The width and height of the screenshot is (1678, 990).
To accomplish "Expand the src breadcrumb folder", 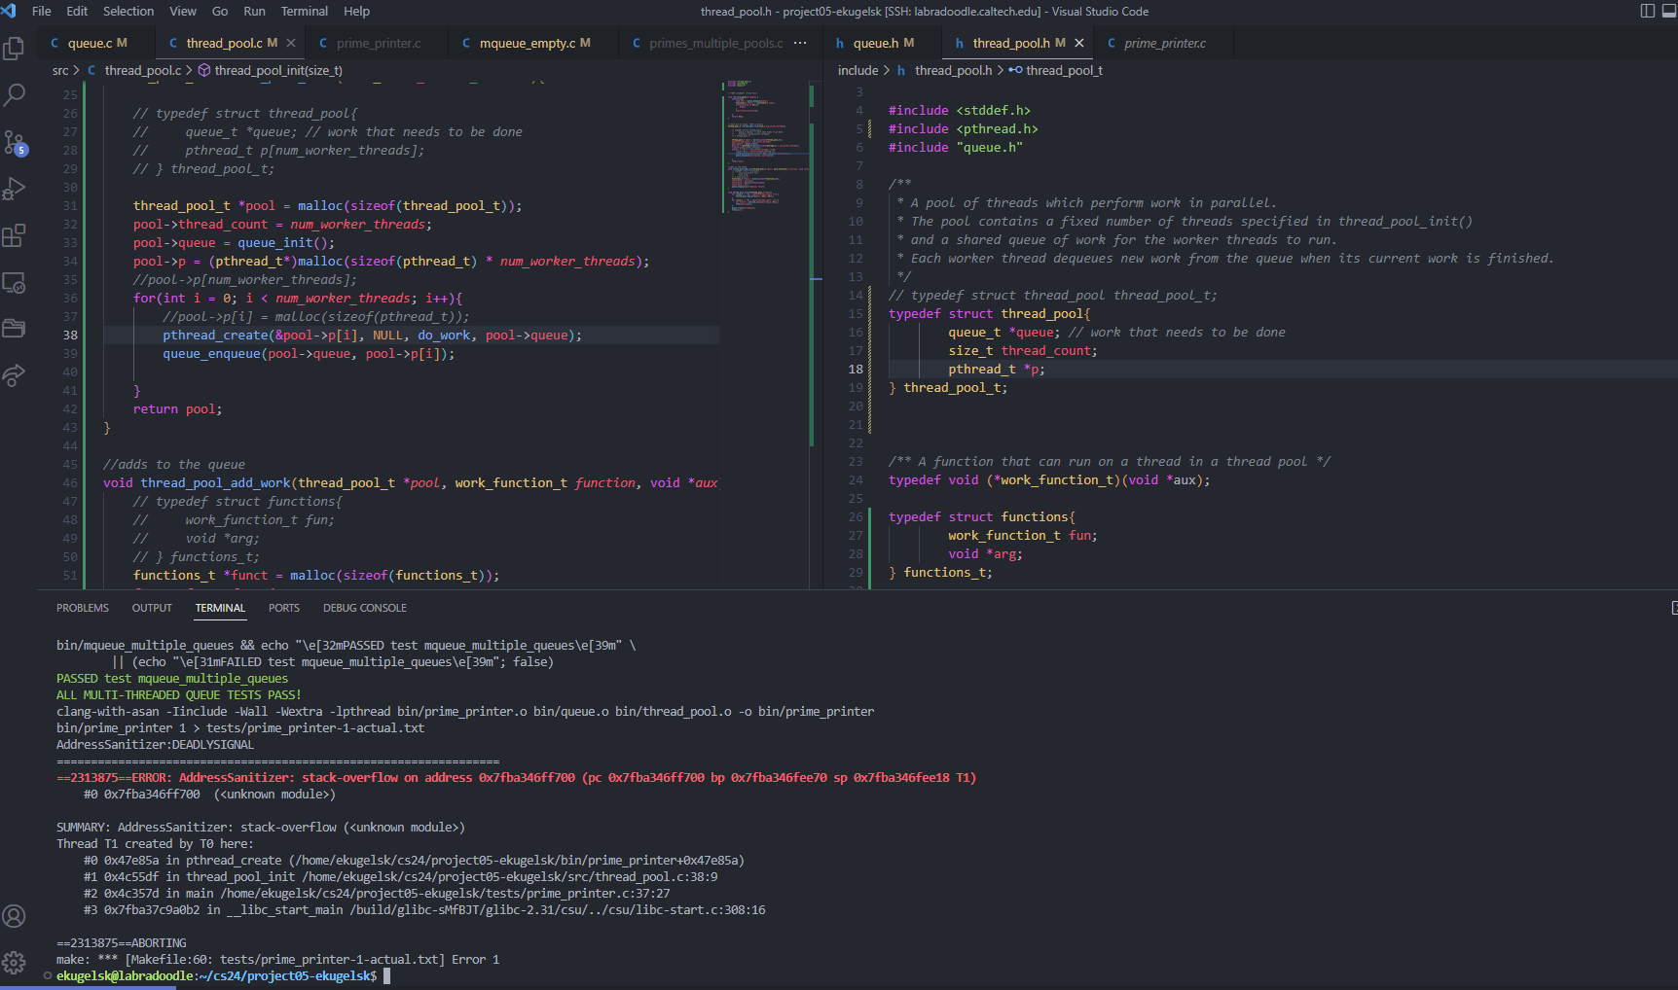I will [x=60, y=70].
